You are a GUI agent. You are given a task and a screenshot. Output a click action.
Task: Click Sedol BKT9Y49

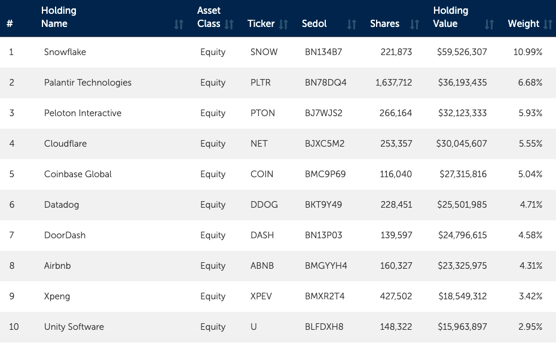coord(323,205)
